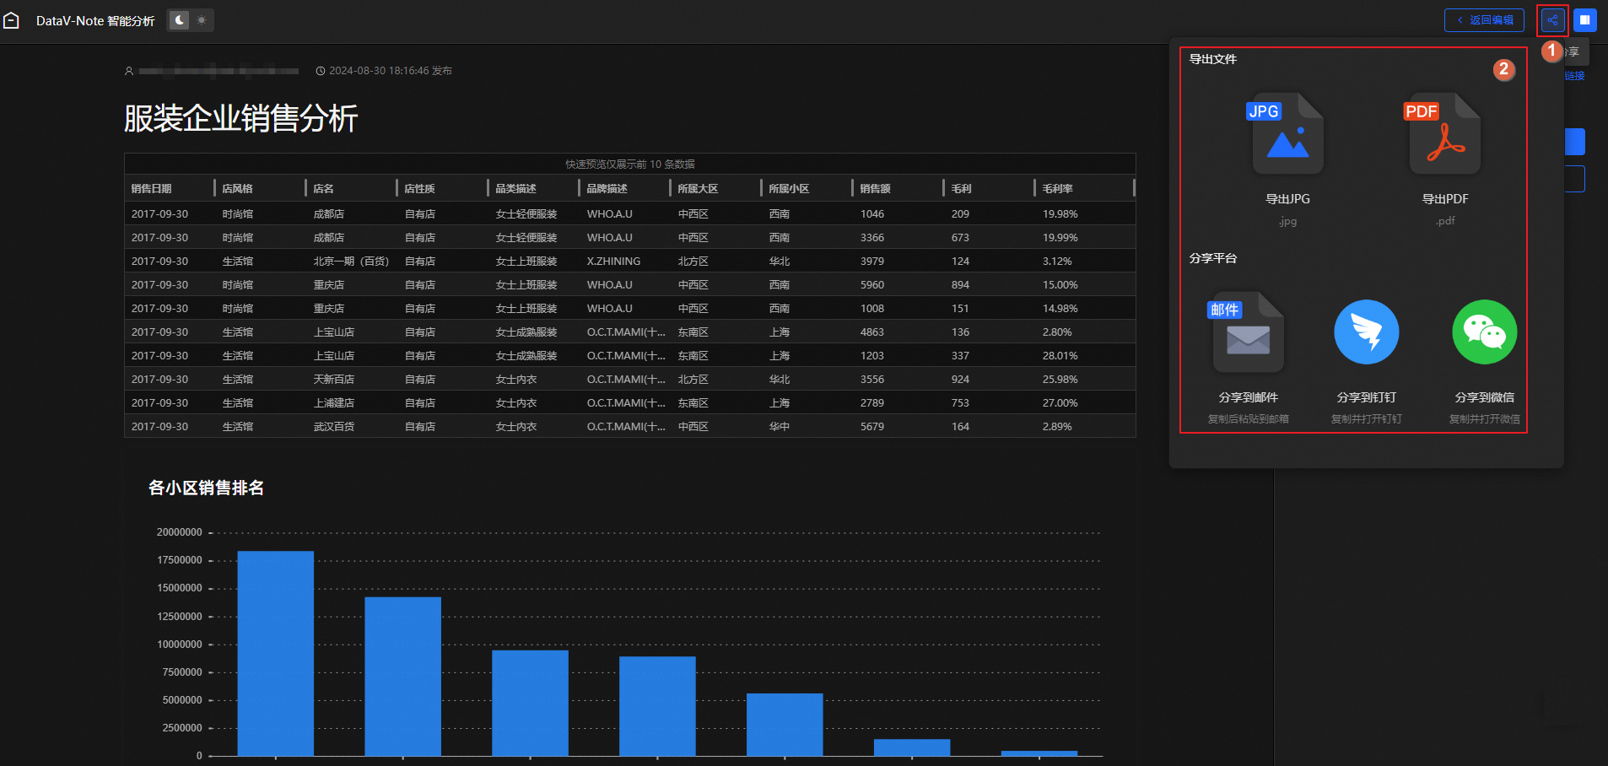Viewport: 1608px width, 766px height.
Task: Click the DataV-Note home logo icon
Action: click(x=11, y=20)
